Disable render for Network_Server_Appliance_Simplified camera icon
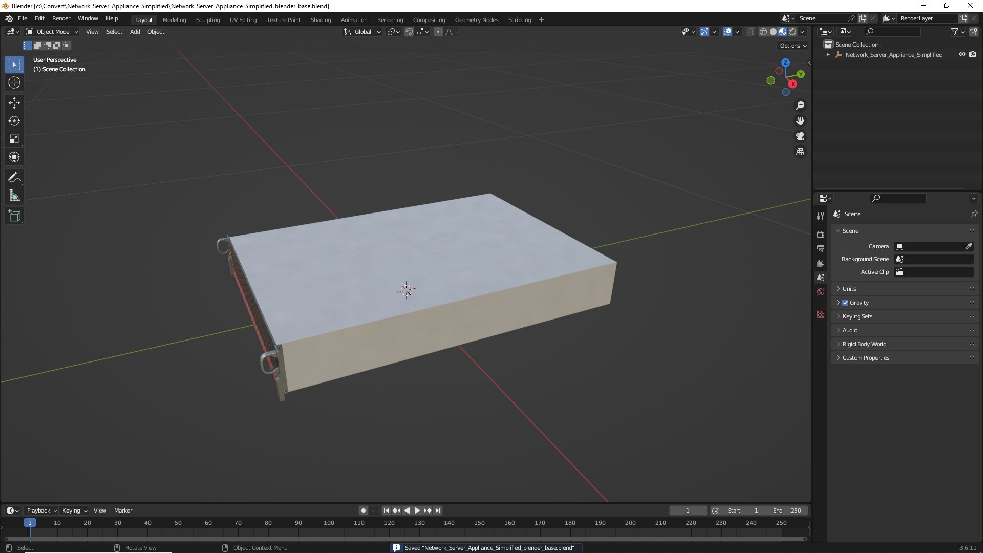983x553 pixels. pos(973,54)
